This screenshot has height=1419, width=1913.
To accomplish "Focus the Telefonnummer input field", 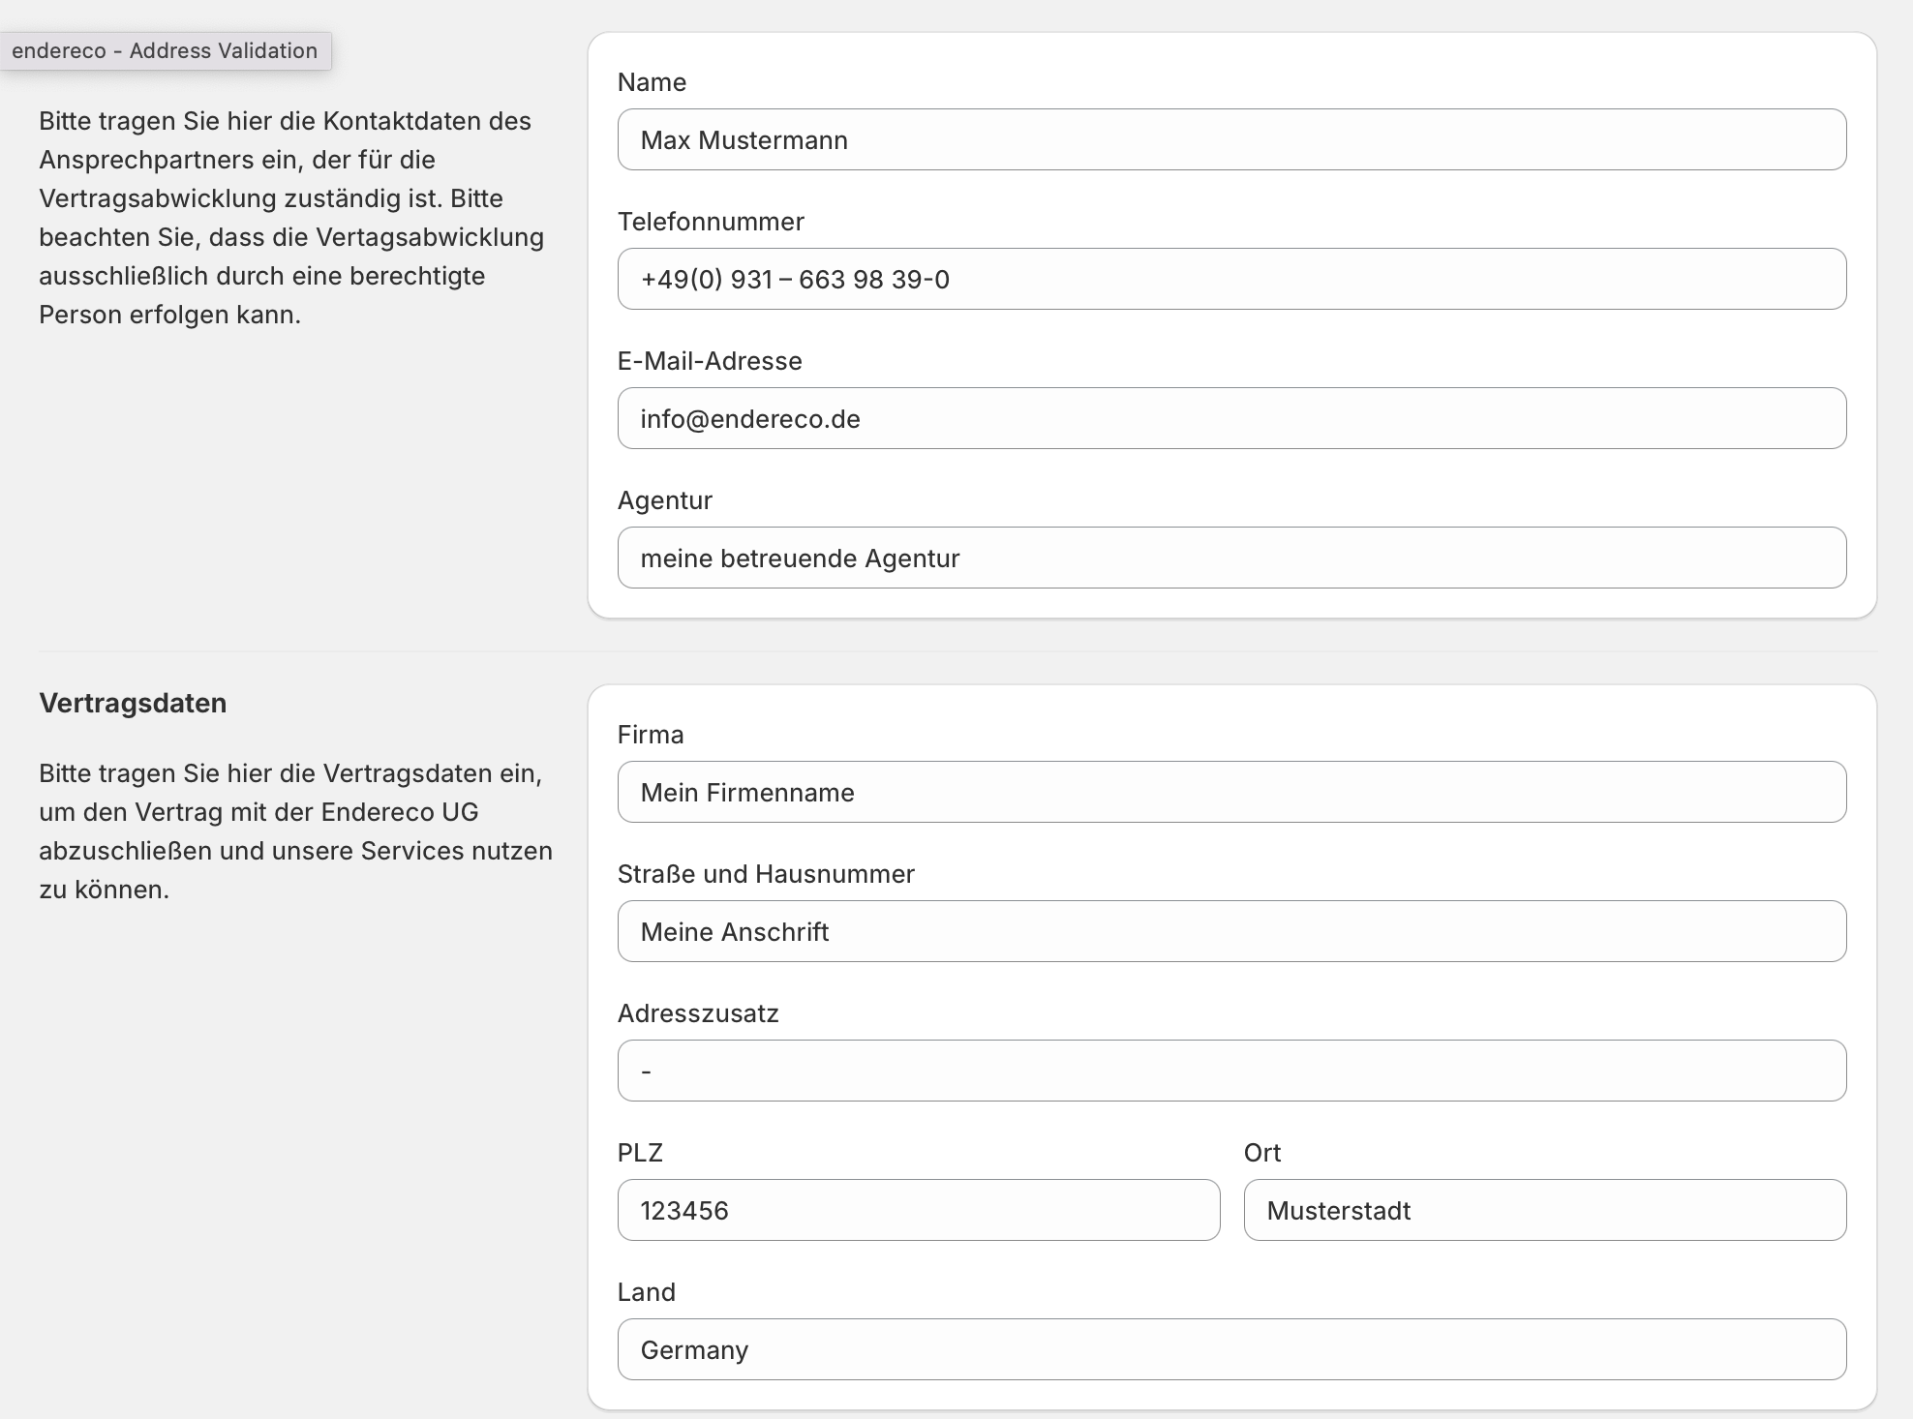I will (x=1231, y=279).
